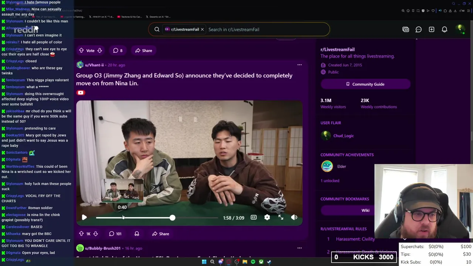Remove the r/LivestreamFail search filter chip
The height and width of the screenshot is (266, 473).
click(202, 29)
